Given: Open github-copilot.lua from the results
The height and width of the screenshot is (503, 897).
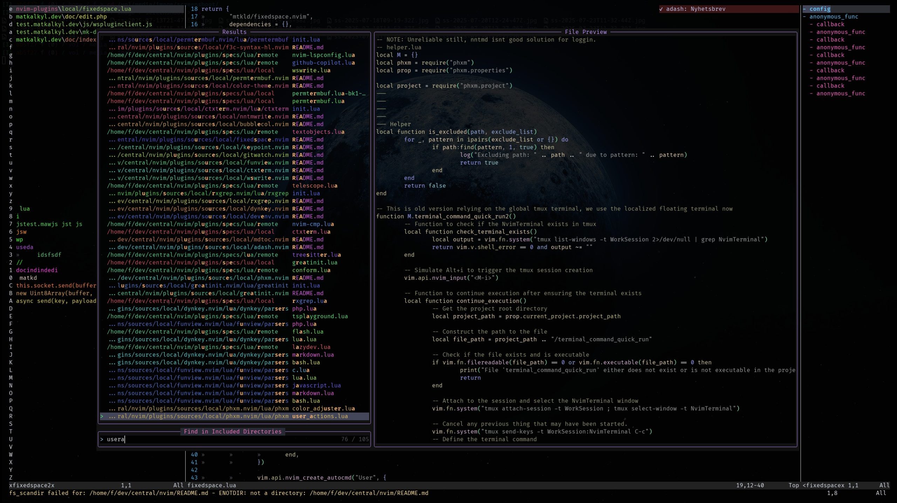Looking at the screenshot, I should (234, 63).
